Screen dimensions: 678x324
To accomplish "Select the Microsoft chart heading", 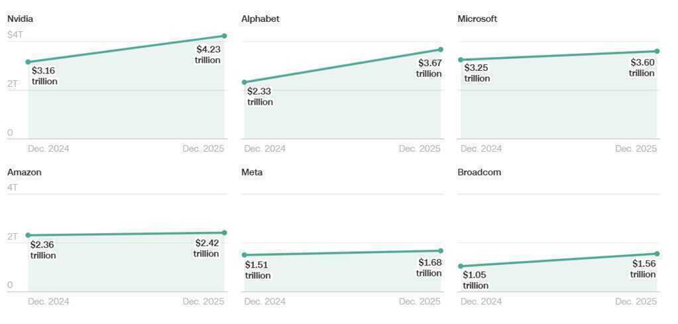I will click(x=477, y=19).
